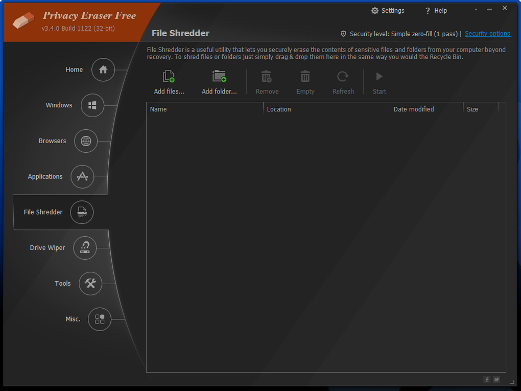Open the Windows section icon
This screenshot has width=521, height=391.
click(x=92, y=105)
